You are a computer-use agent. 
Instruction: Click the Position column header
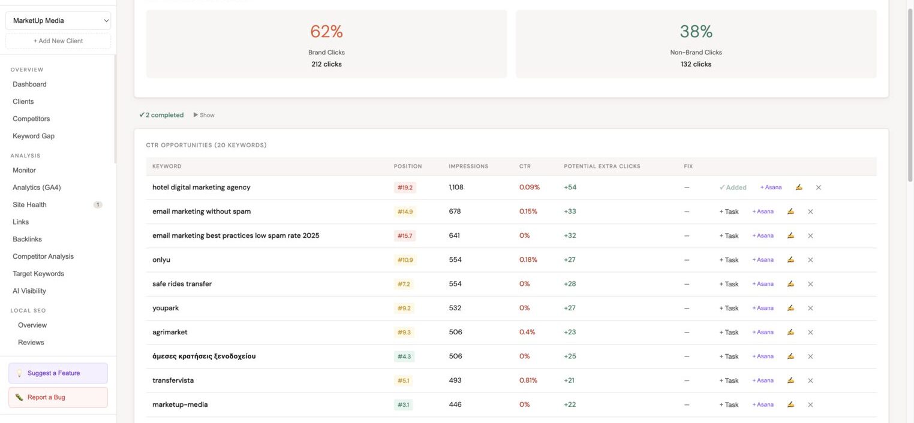[408, 166]
